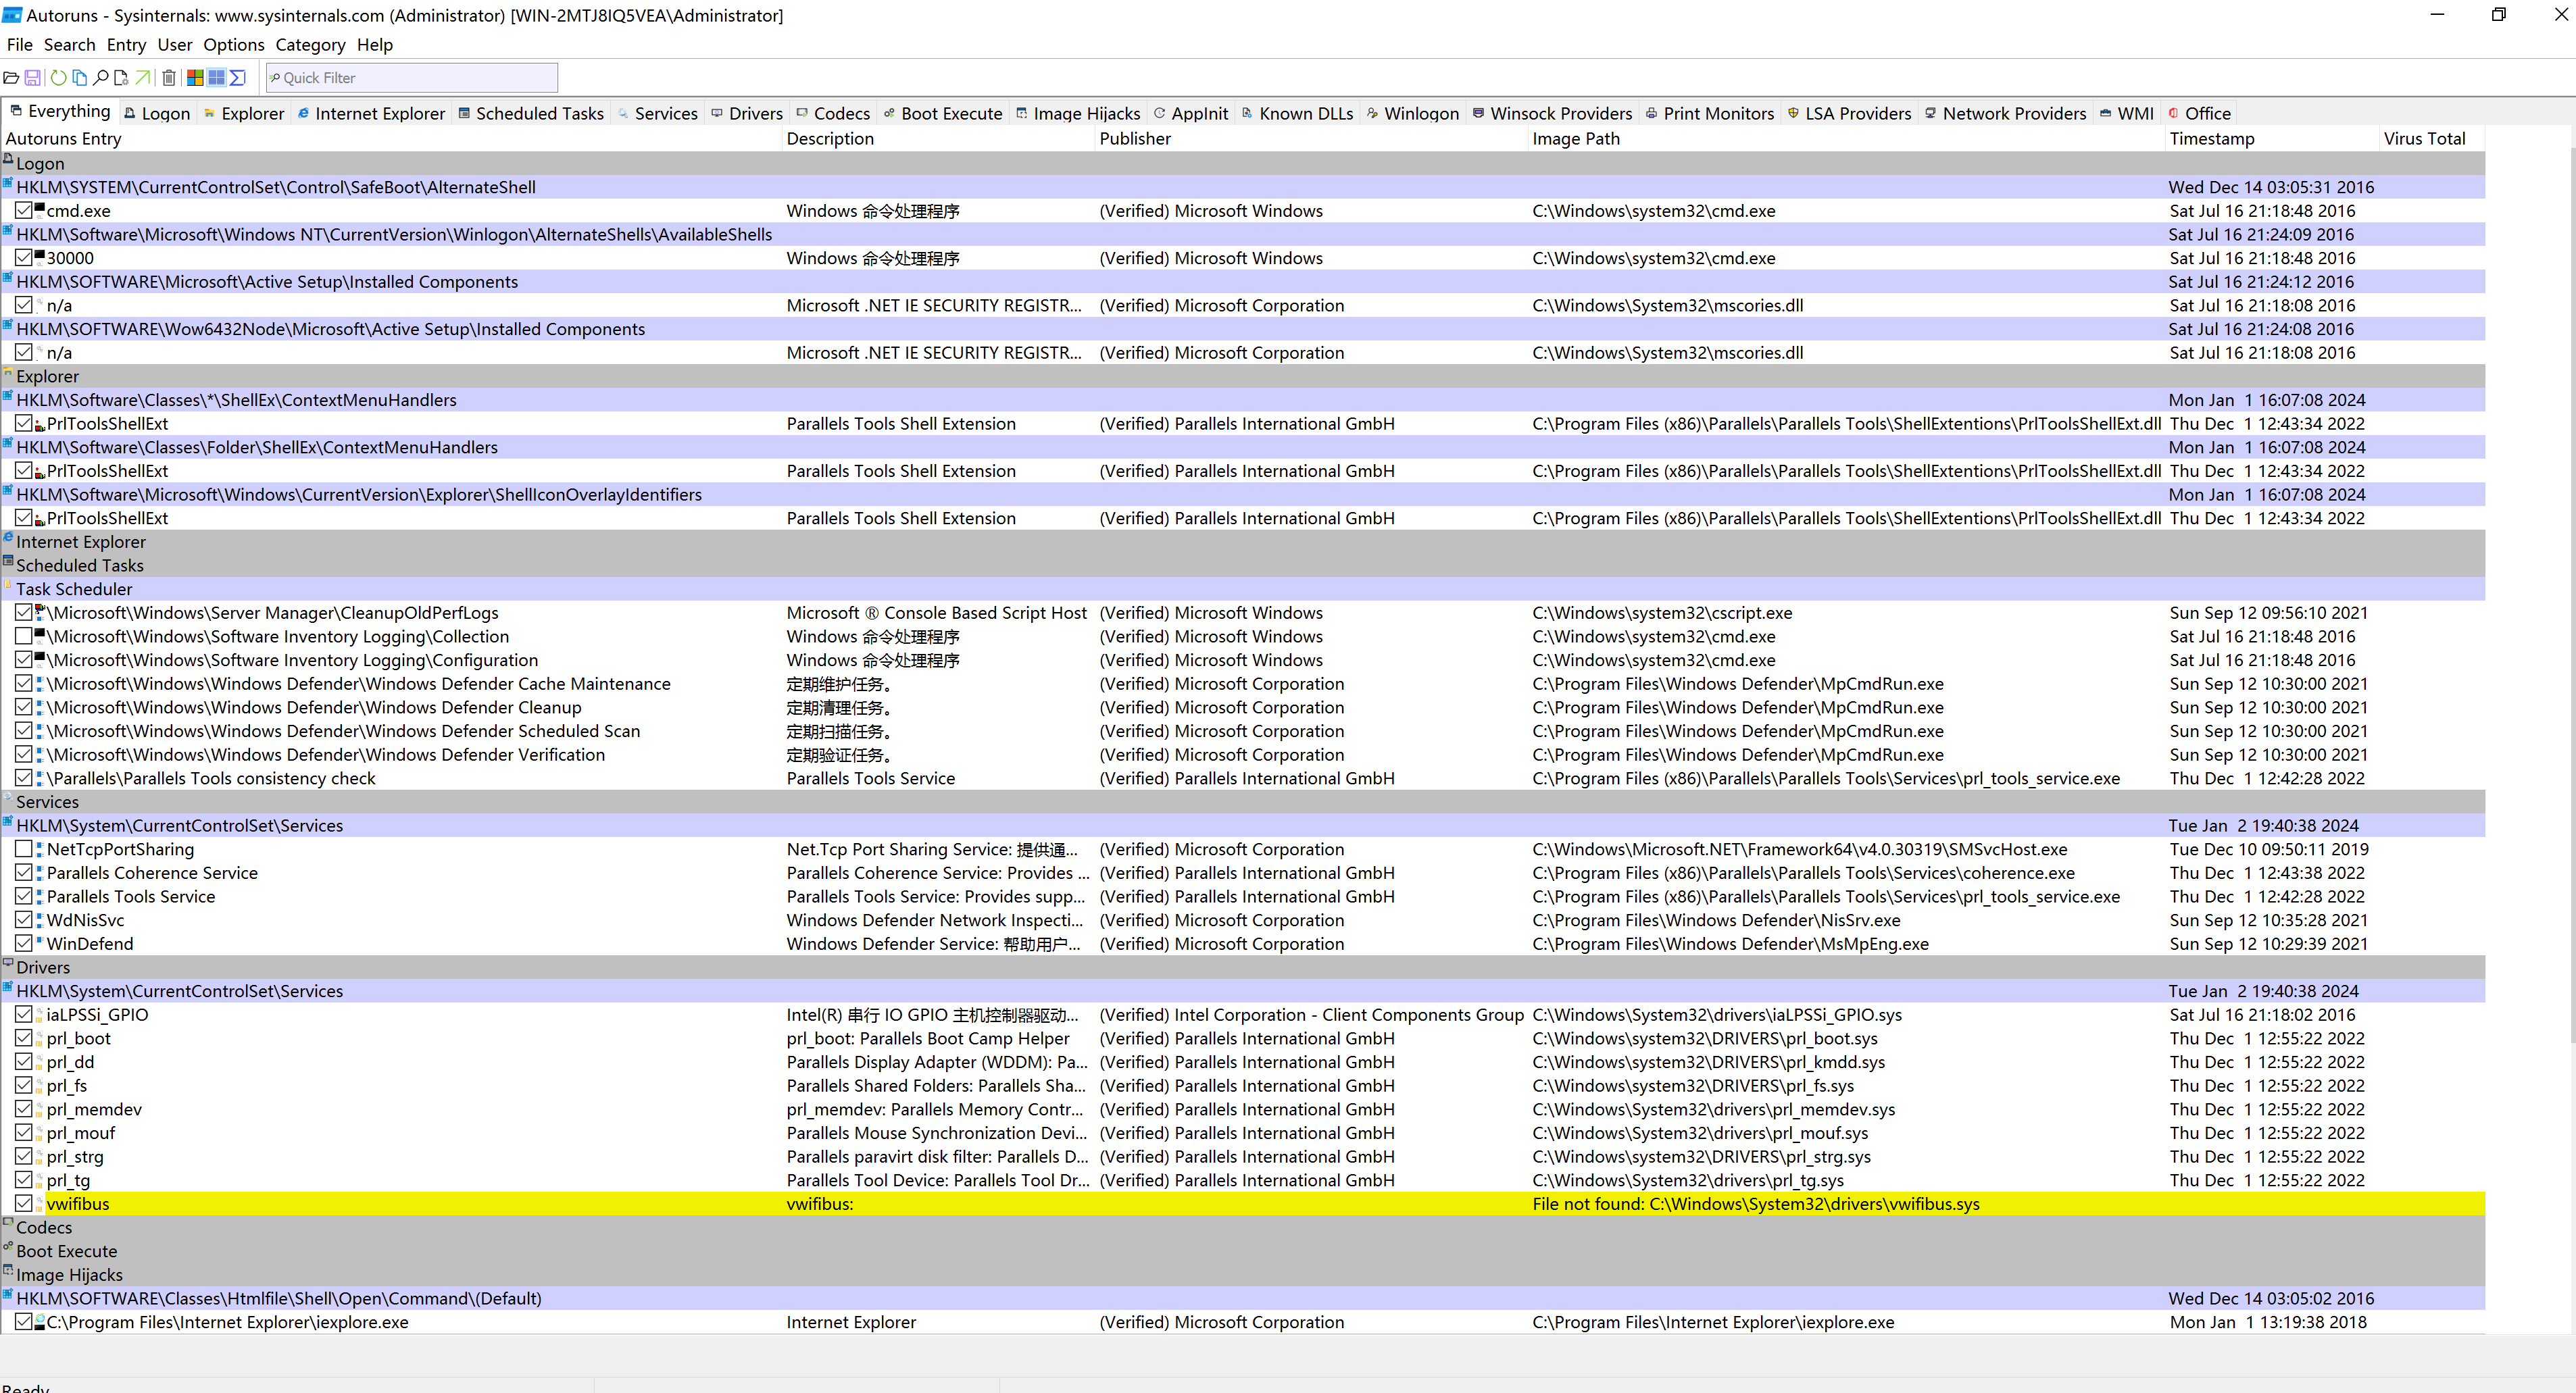This screenshot has height=1393, width=2576.
Task: Click the green Jump to Entry arrow
Action: coord(143,78)
